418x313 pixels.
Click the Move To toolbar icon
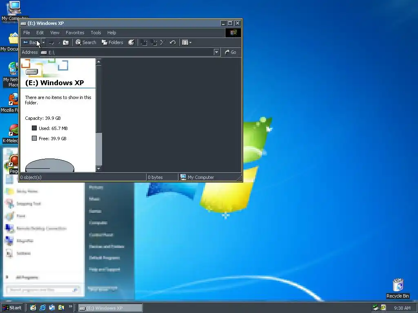(x=144, y=42)
